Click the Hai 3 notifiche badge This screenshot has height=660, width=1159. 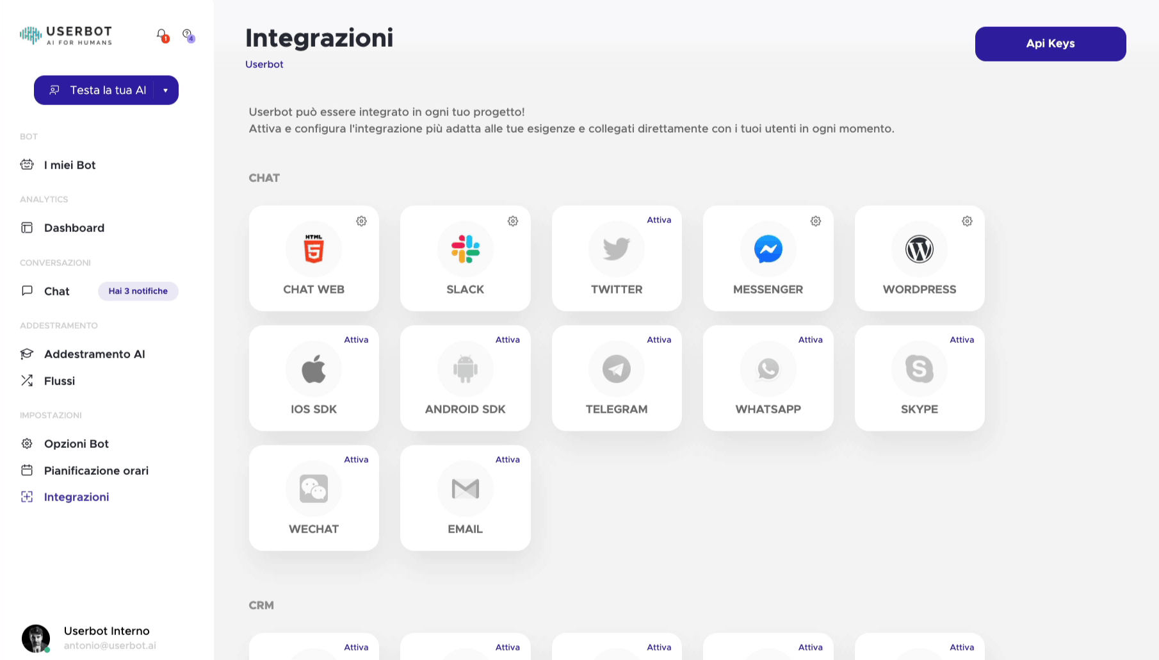138,291
